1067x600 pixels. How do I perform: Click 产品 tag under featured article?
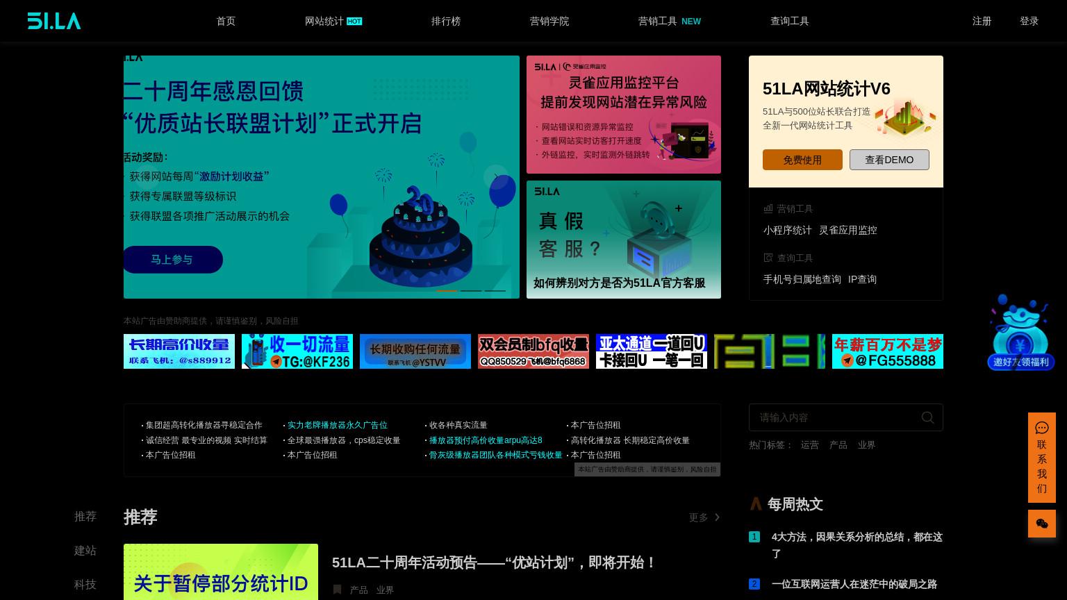click(359, 590)
